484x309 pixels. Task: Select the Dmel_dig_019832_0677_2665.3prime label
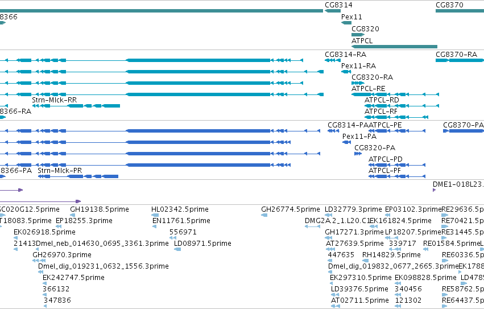393,266
